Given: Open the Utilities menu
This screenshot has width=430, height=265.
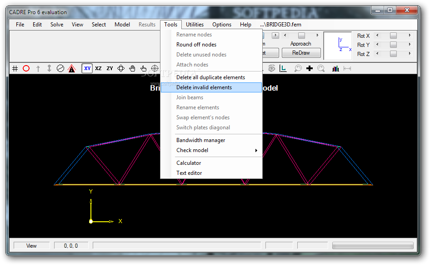Looking at the screenshot, I should coord(195,25).
